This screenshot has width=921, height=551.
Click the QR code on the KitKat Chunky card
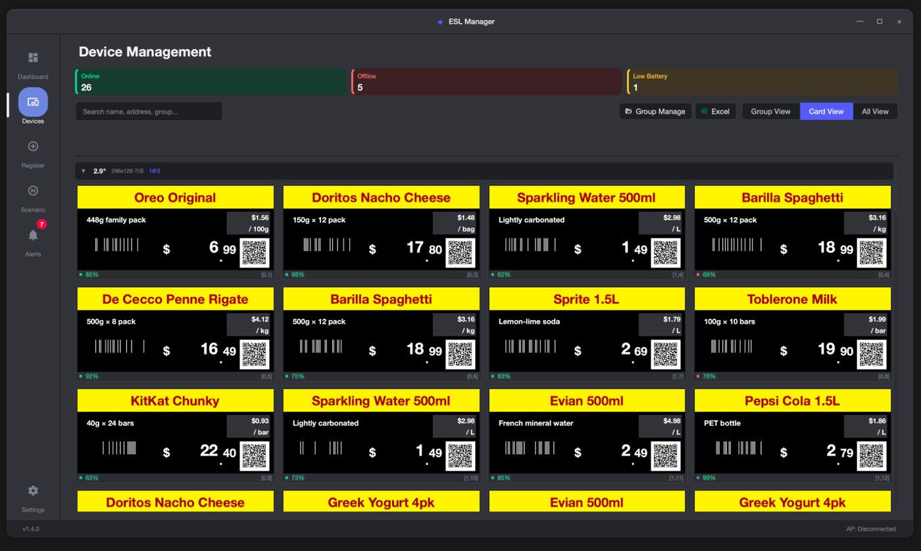point(255,456)
